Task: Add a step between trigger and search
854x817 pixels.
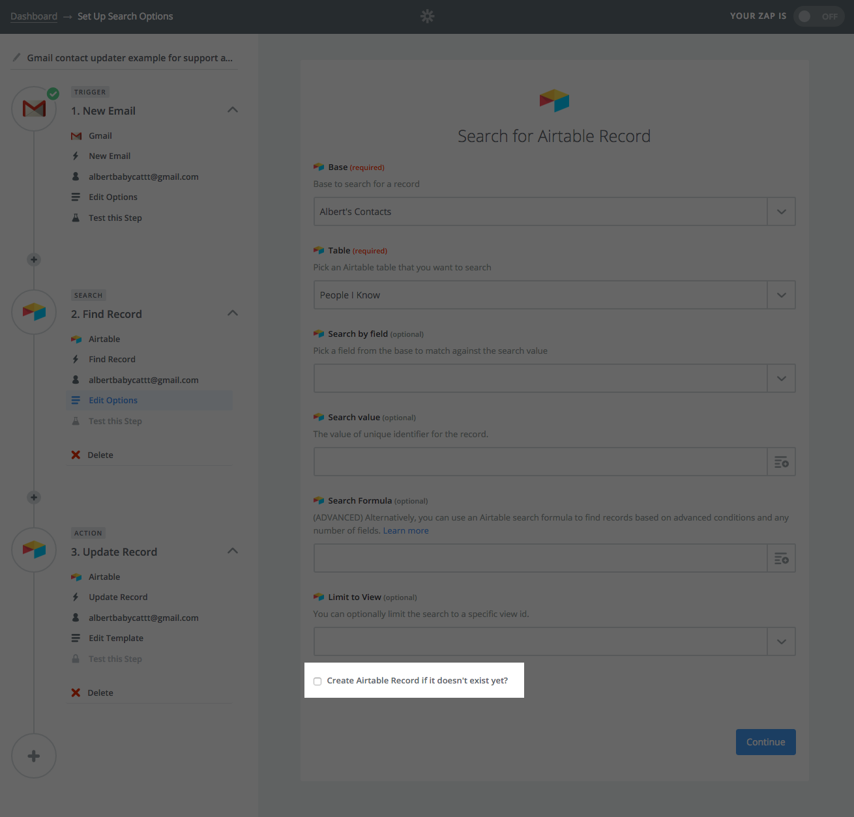Action: pyautogui.click(x=34, y=259)
